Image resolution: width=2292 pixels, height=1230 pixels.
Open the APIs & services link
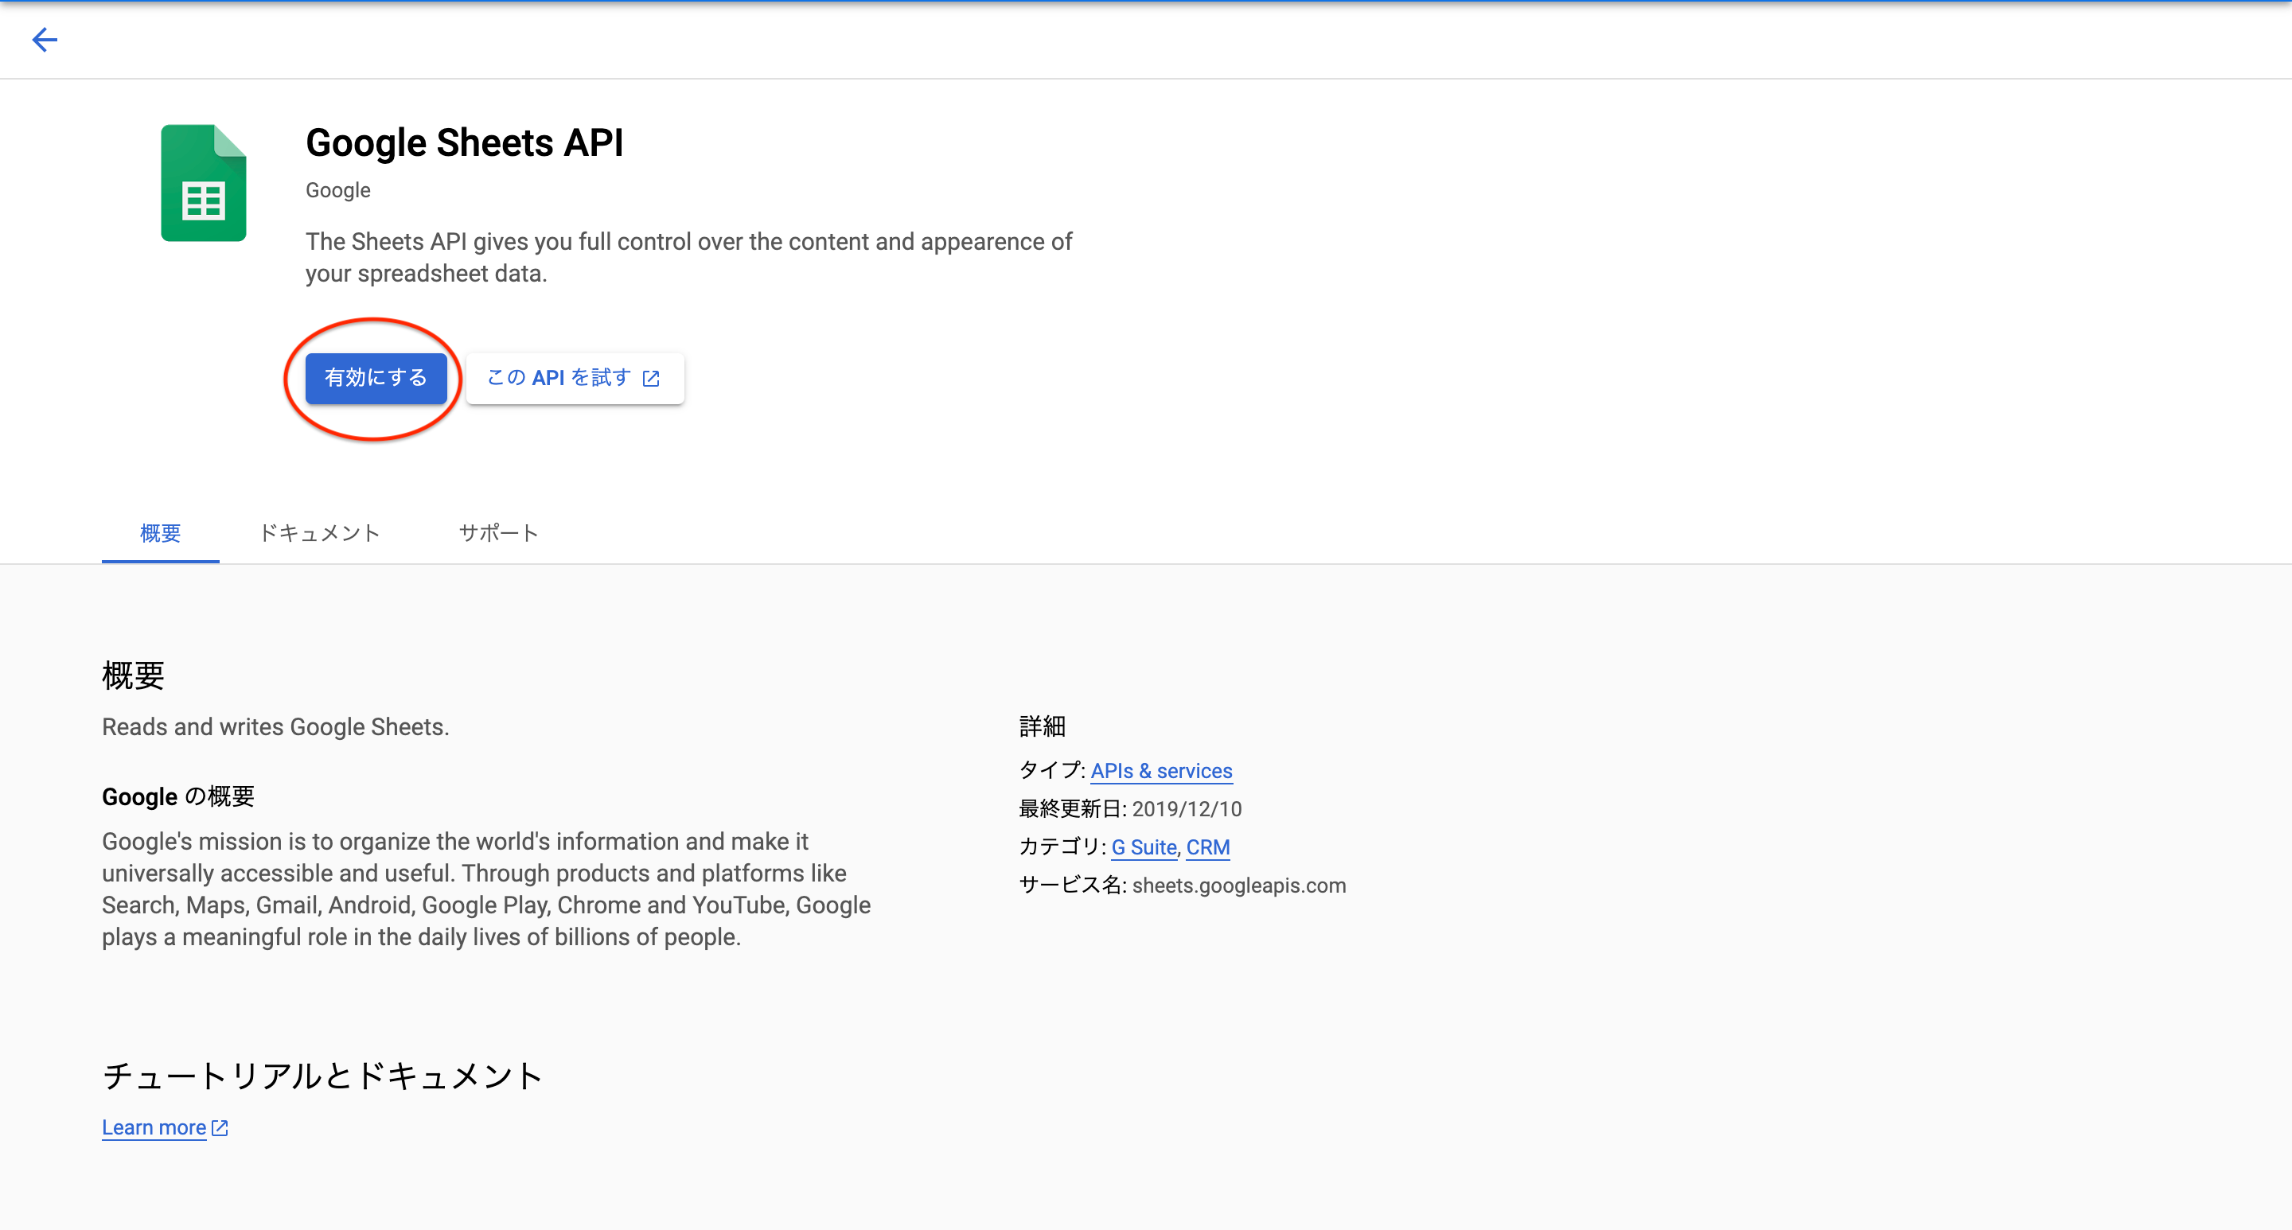(x=1161, y=770)
